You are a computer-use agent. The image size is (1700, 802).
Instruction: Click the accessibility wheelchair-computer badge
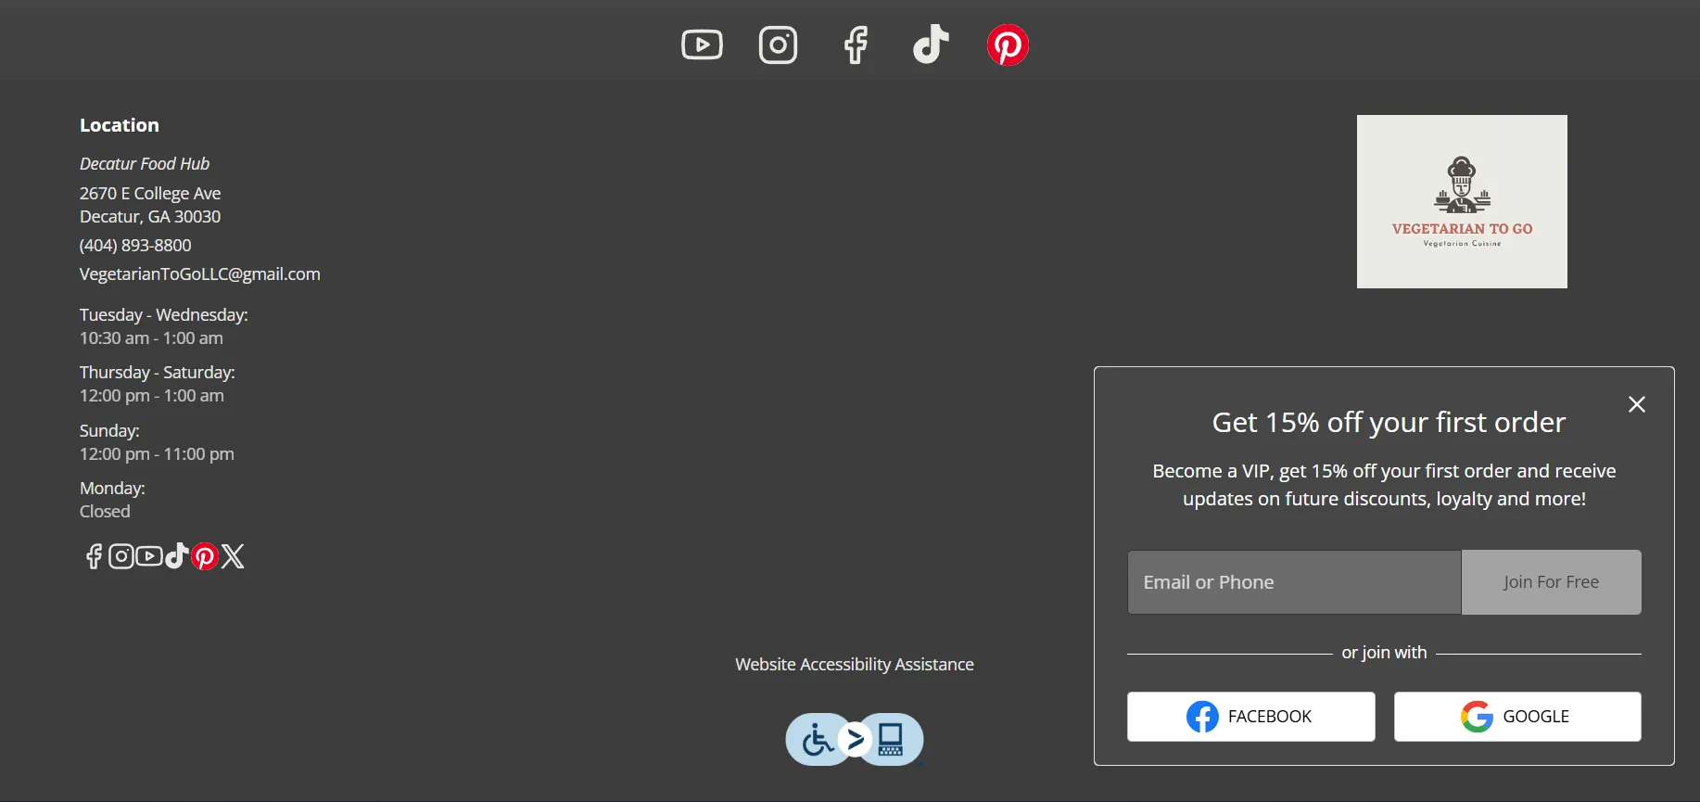point(855,739)
